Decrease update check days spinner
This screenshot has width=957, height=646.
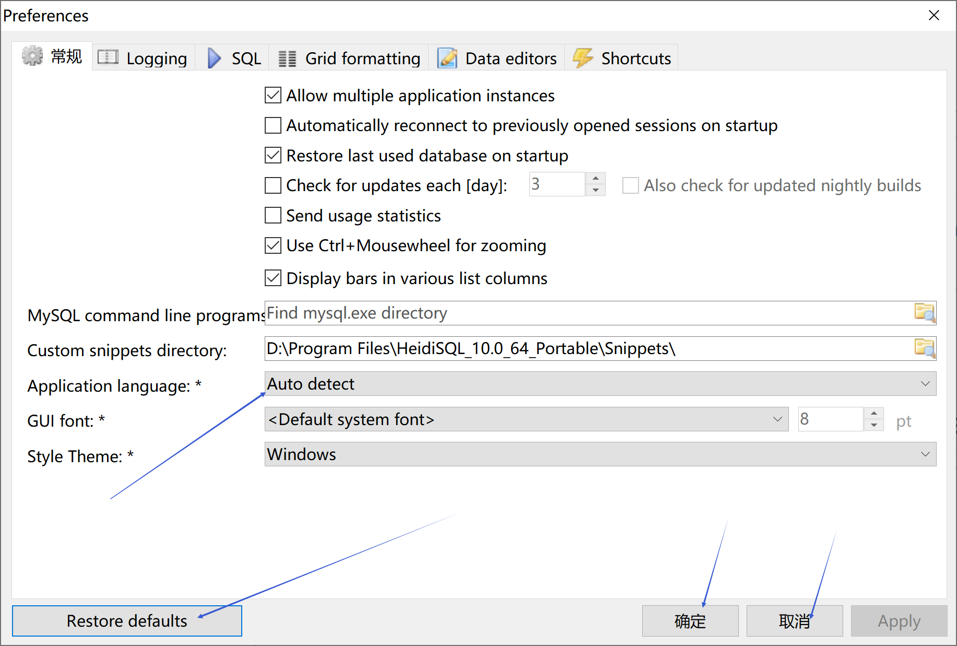pyautogui.click(x=596, y=190)
